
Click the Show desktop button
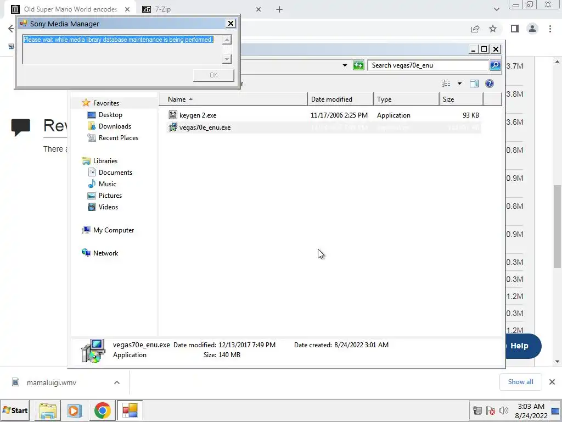pos(556,411)
